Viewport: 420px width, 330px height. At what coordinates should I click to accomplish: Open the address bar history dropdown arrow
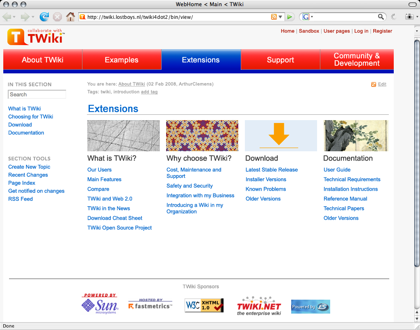[281, 17]
